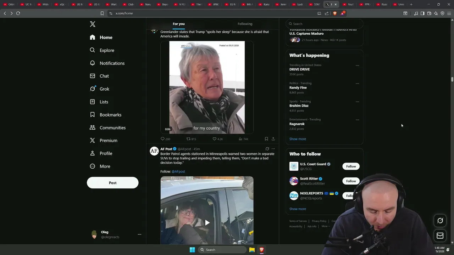Click the Post button
Screen dimensions: 454x255
click(x=112, y=183)
